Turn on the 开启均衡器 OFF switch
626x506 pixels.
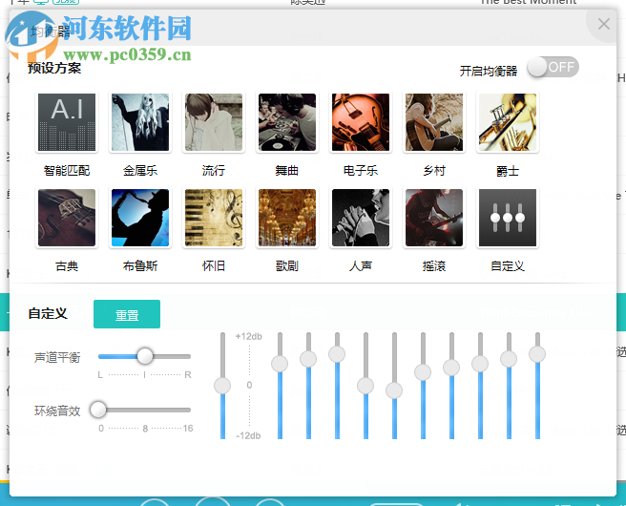pyautogui.click(x=553, y=67)
